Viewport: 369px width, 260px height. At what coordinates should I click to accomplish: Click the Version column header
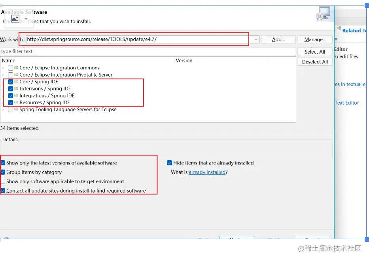221,60
